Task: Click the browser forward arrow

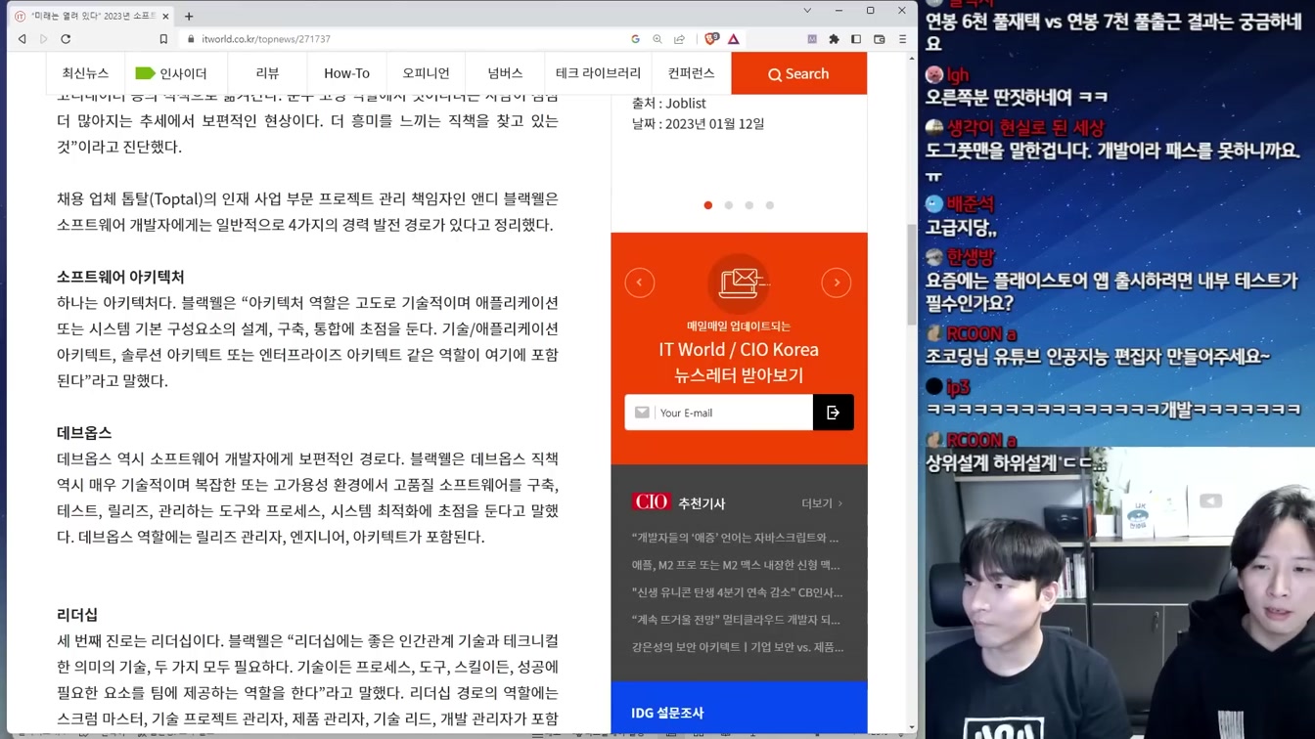Action: [44, 39]
